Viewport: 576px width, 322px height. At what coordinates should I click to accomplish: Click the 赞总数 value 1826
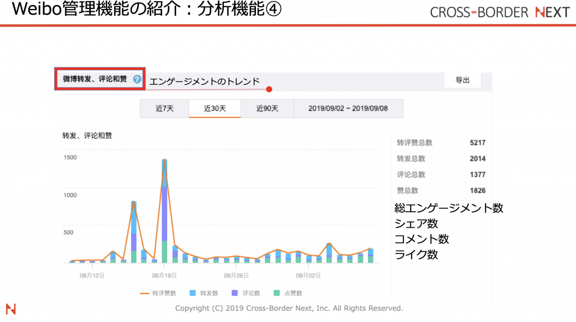(478, 191)
